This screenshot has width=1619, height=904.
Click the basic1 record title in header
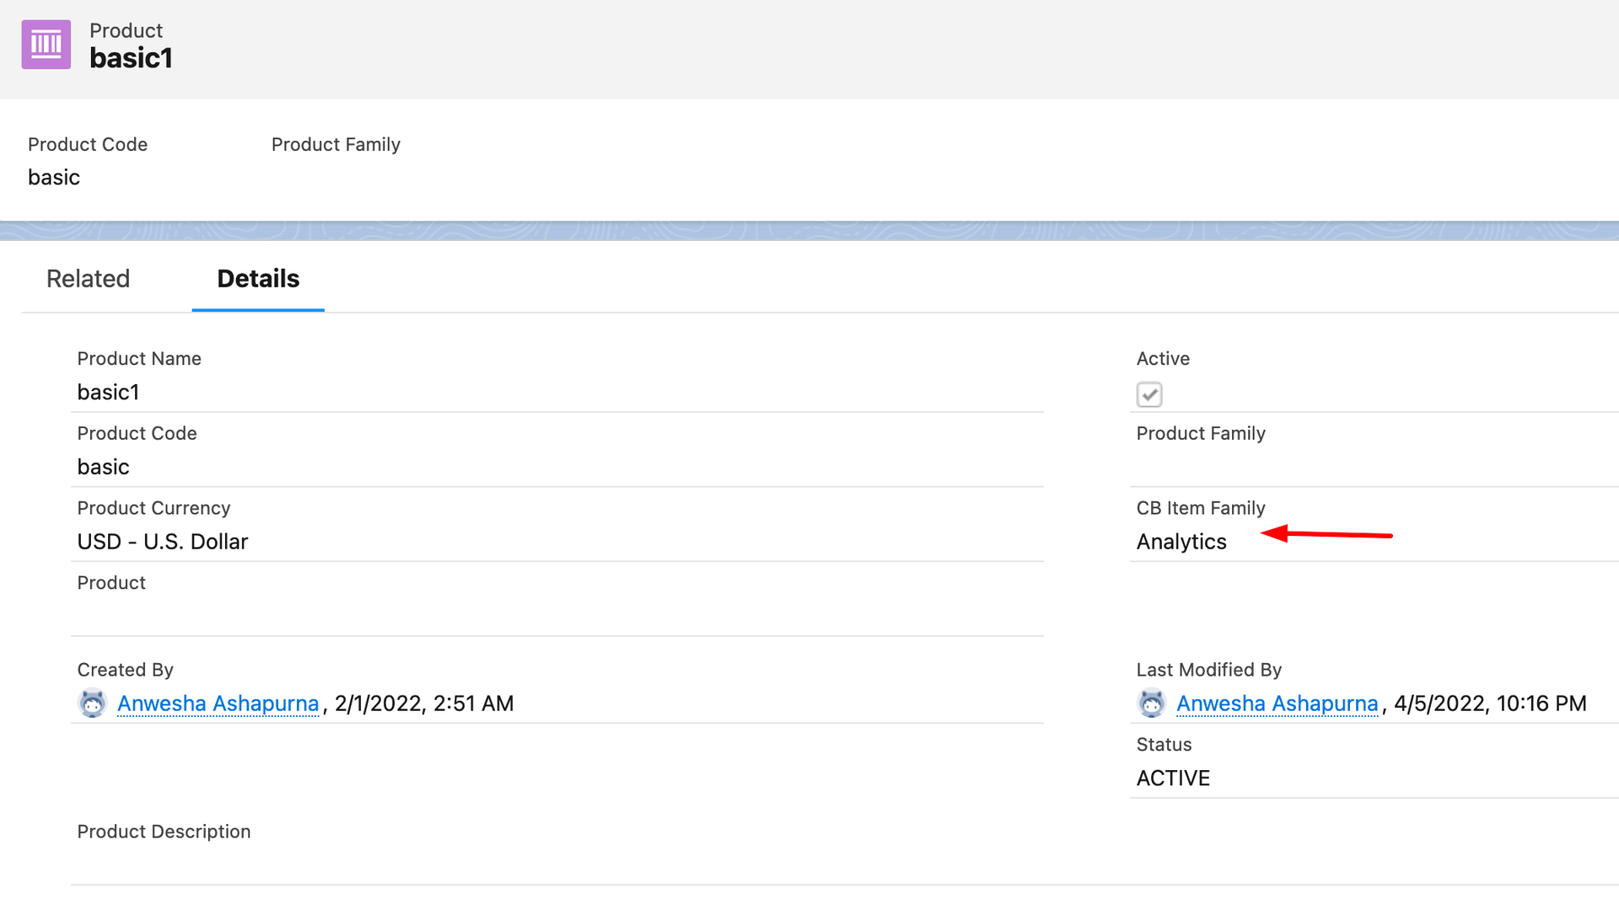tap(131, 58)
